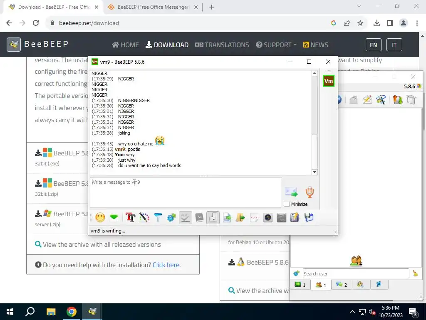Open a new Chrome tab
The height and width of the screenshot is (320, 426).
pos(212,7)
